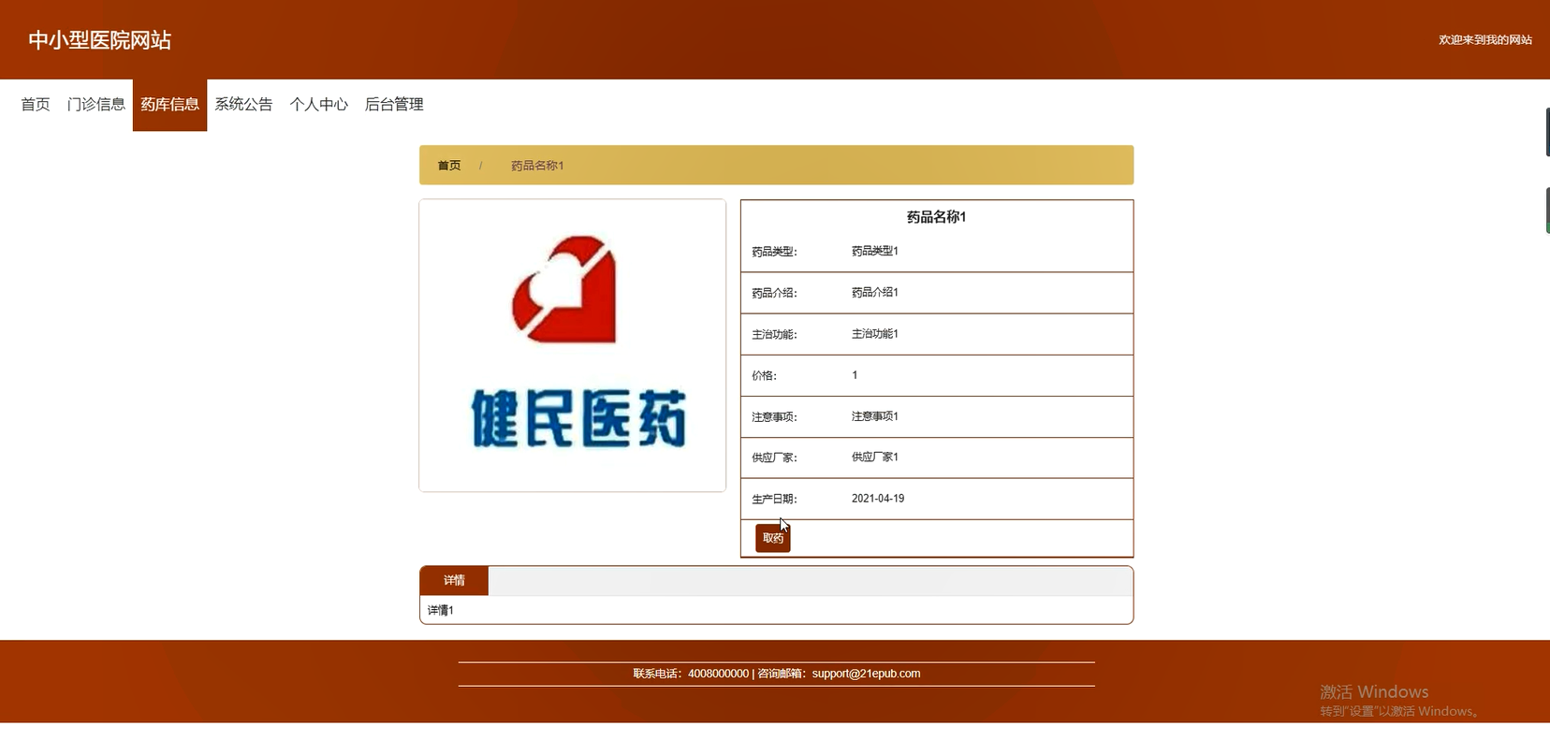Viewport: 1550px width, 755px height.
Task: Click the 供应厂家: label
Action: 774,458
